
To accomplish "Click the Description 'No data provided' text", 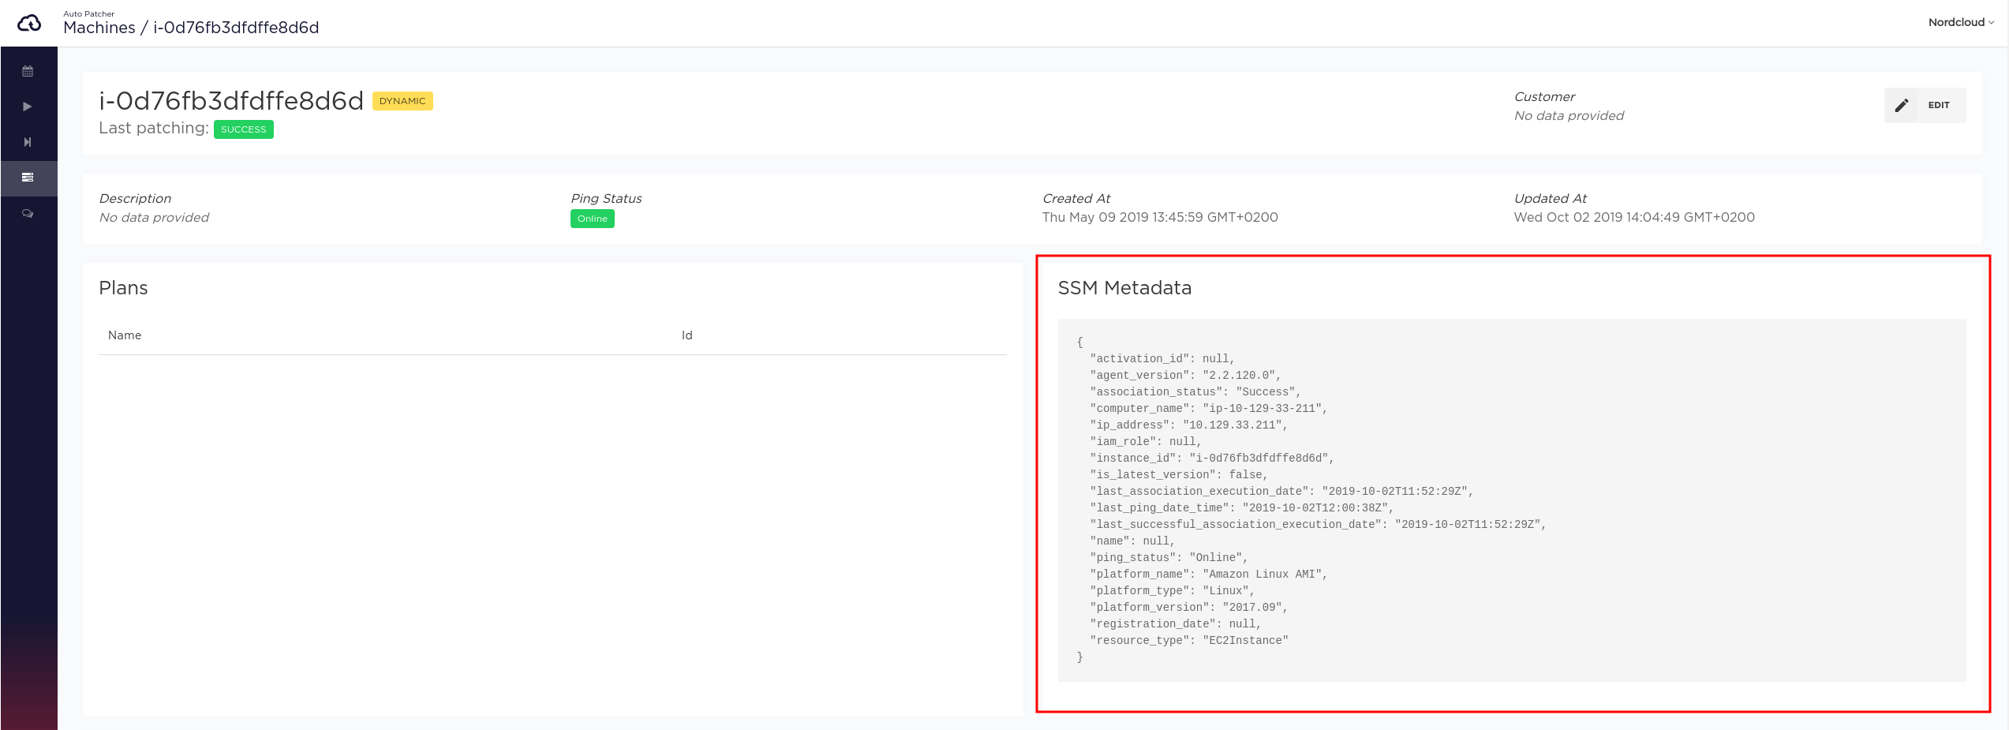I will tap(154, 217).
